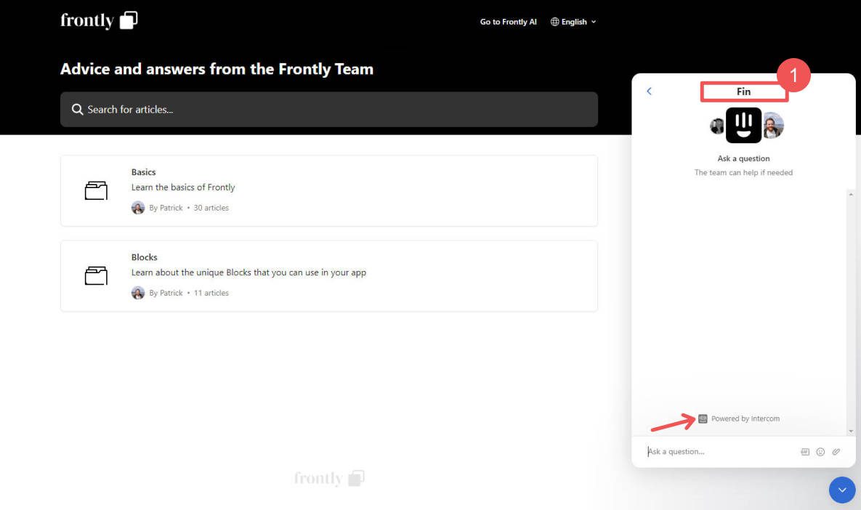Image resolution: width=861 pixels, height=510 pixels.
Task: Open the GIF picker in chat
Action: click(x=805, y=451)
